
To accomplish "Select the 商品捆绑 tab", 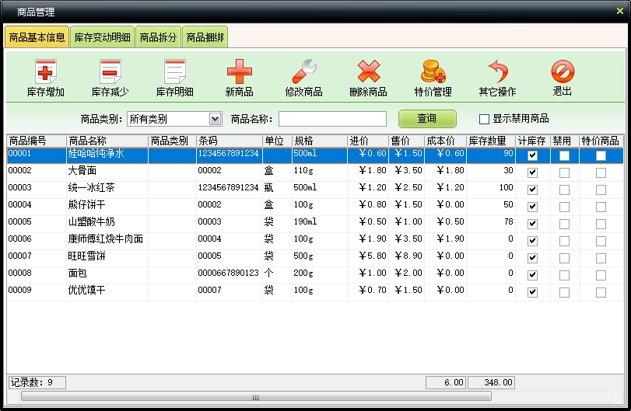I will pos(205,37).
